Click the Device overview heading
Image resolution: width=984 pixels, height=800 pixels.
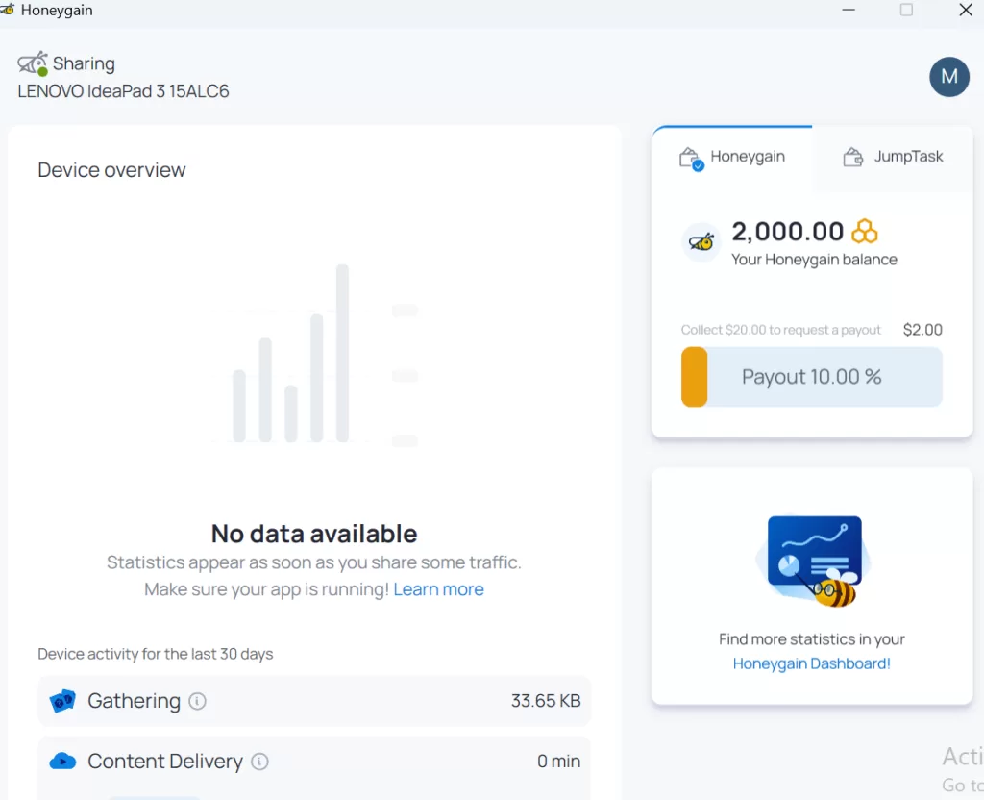(111, 170)
